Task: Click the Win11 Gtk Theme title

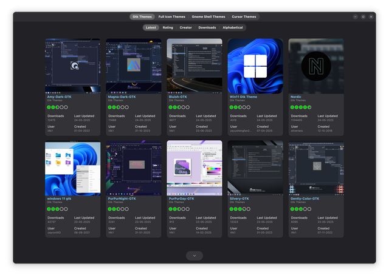Action: click(x=243, y=97)
